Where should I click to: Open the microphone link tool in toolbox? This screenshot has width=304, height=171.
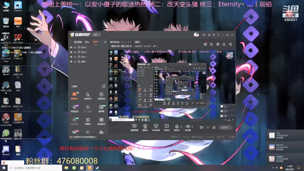(x=74, y=108)
